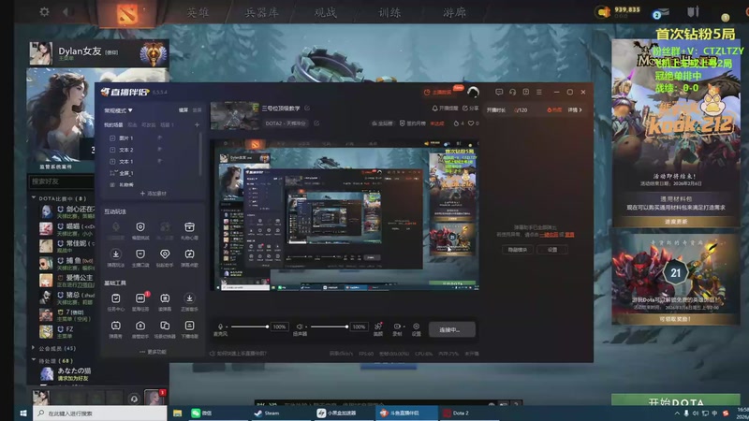Toggle checkbox for source 文本 1
The height and width of the screenshot is (421, 749).
tap(112, 161)
